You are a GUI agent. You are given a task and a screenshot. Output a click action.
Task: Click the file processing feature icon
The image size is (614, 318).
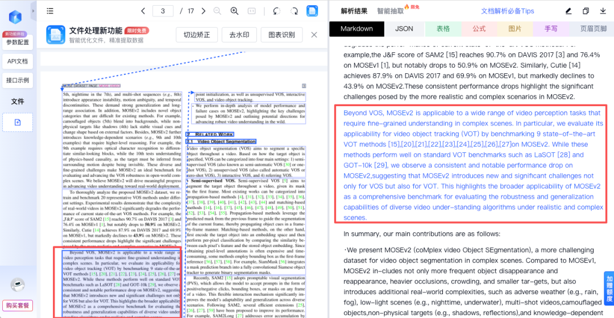(56, 35)
